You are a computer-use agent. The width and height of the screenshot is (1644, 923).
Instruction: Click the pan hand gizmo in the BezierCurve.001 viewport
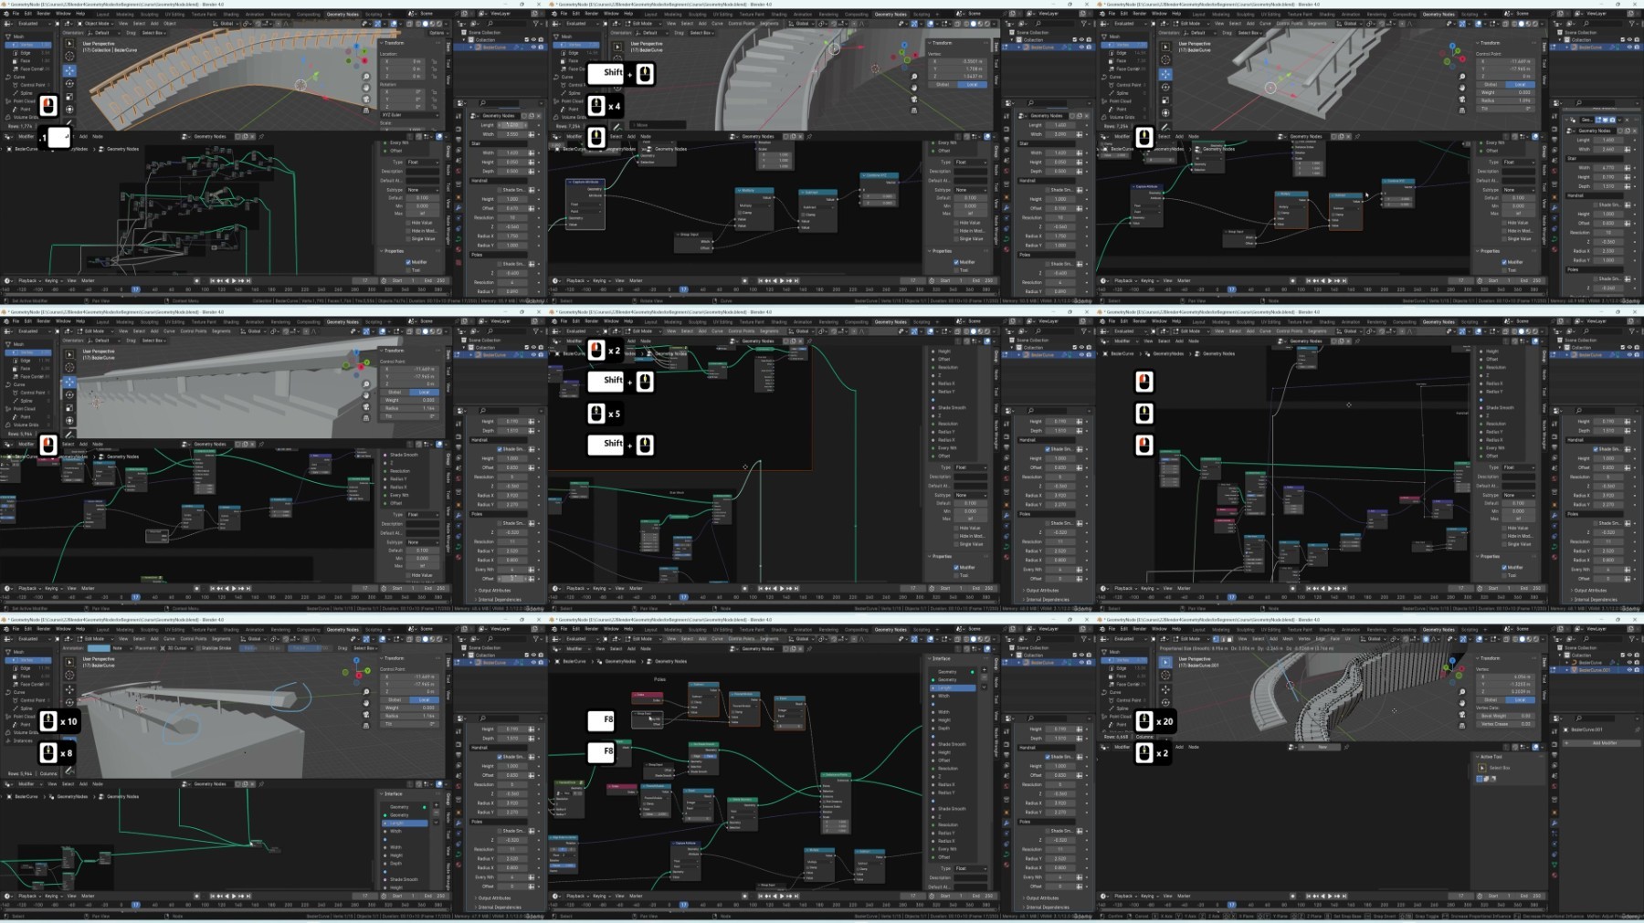tap(1462, 704)
